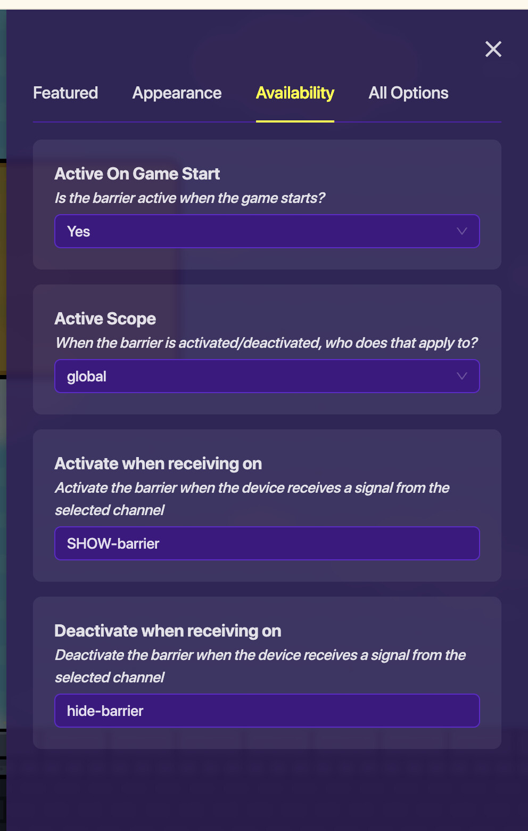This screenshot has height=831, width=528.
Task: Click the chevron arrow beside the Yes value
Action: coord(461,231)
